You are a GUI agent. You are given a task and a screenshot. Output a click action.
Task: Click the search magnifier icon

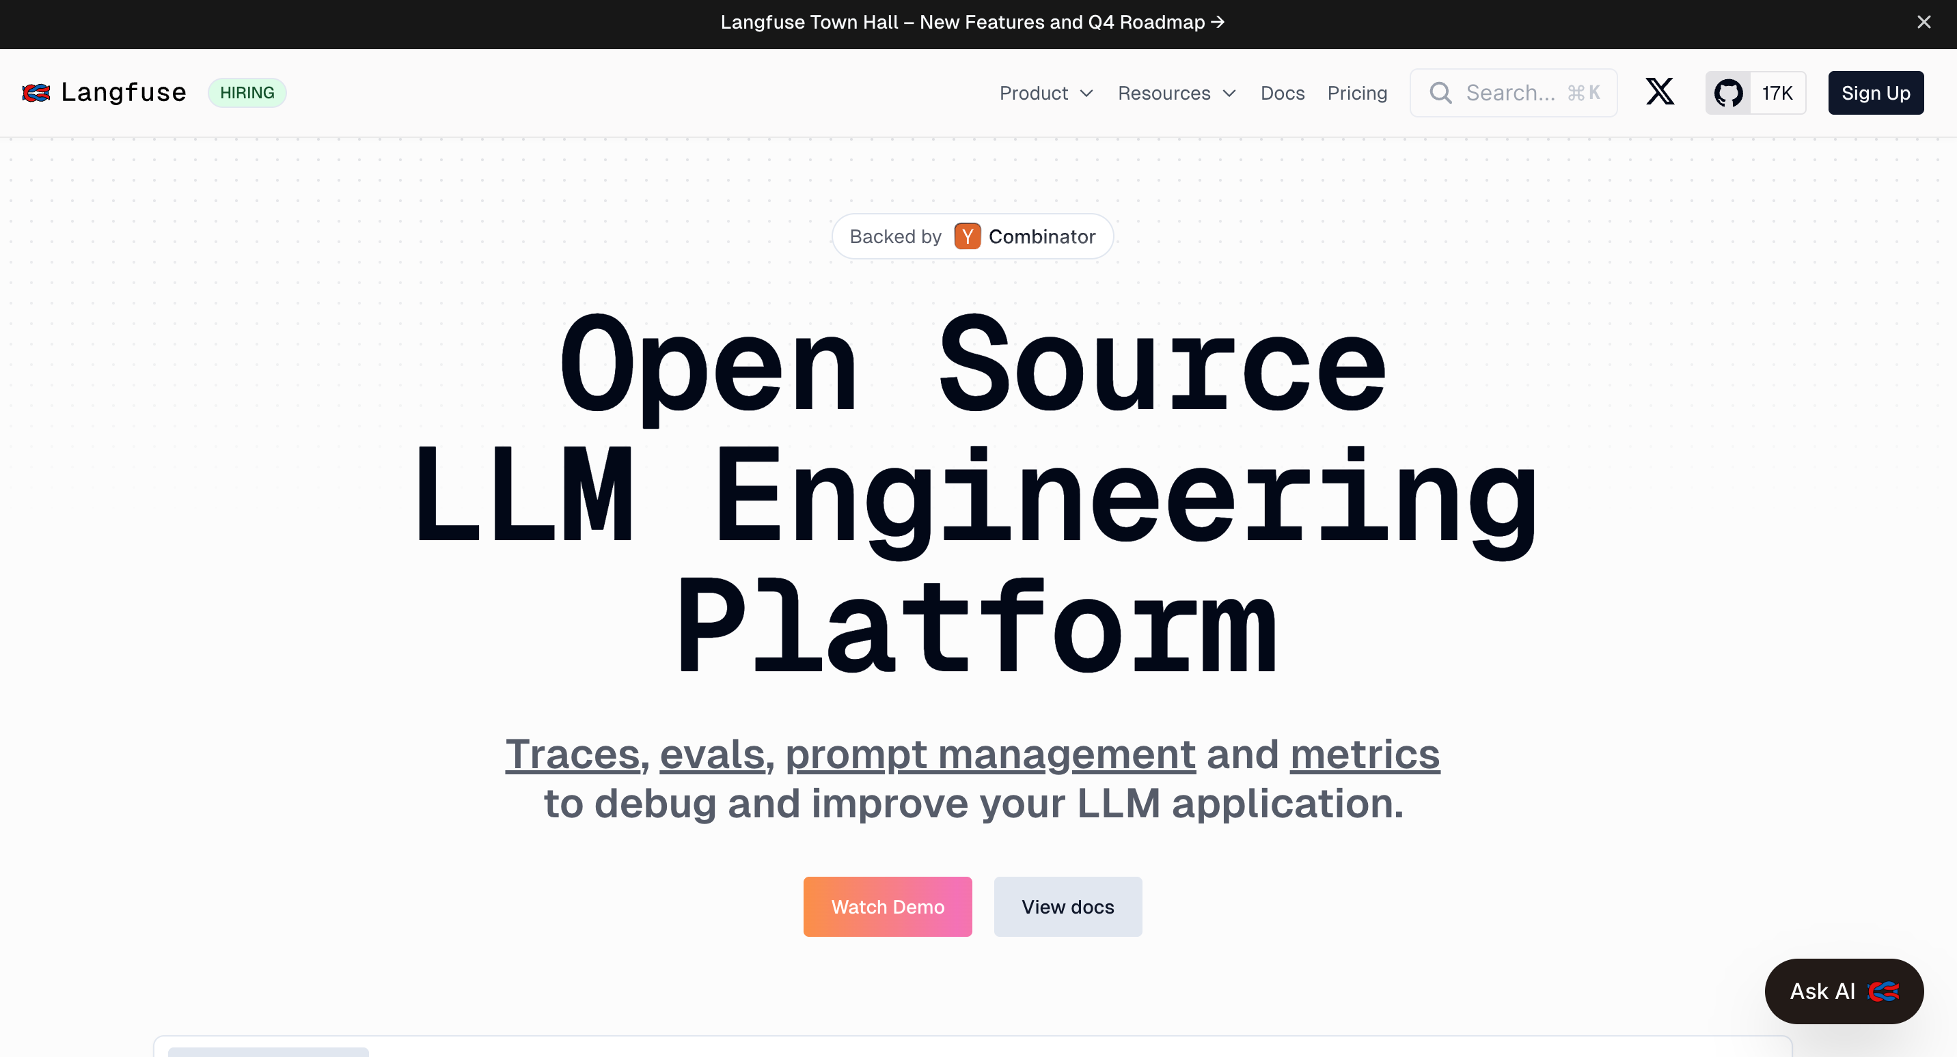(1440, 93)
